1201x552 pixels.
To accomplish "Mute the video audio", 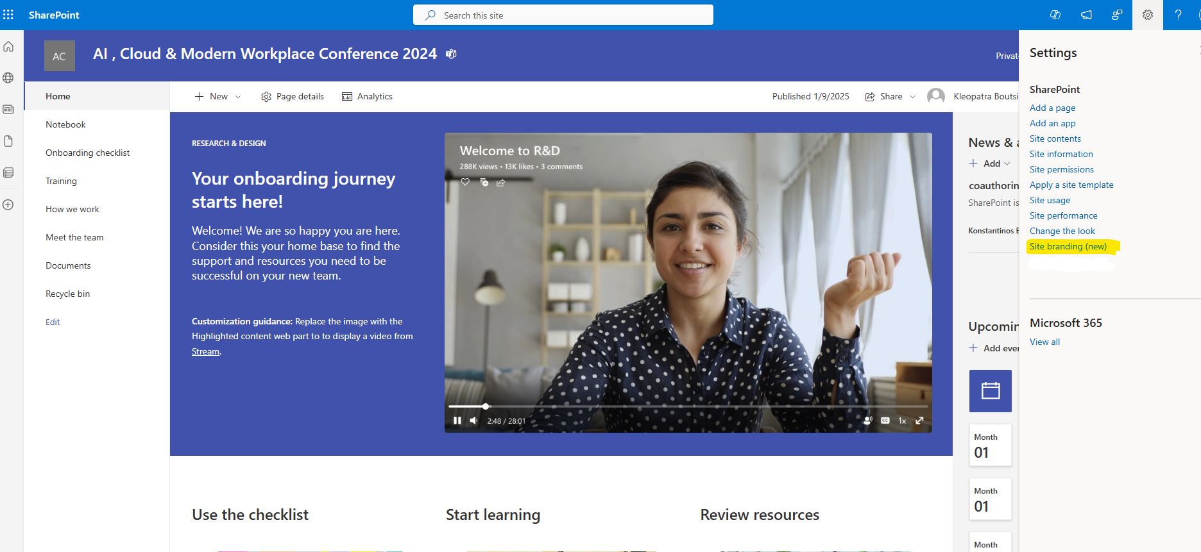I will coord(473,421).
